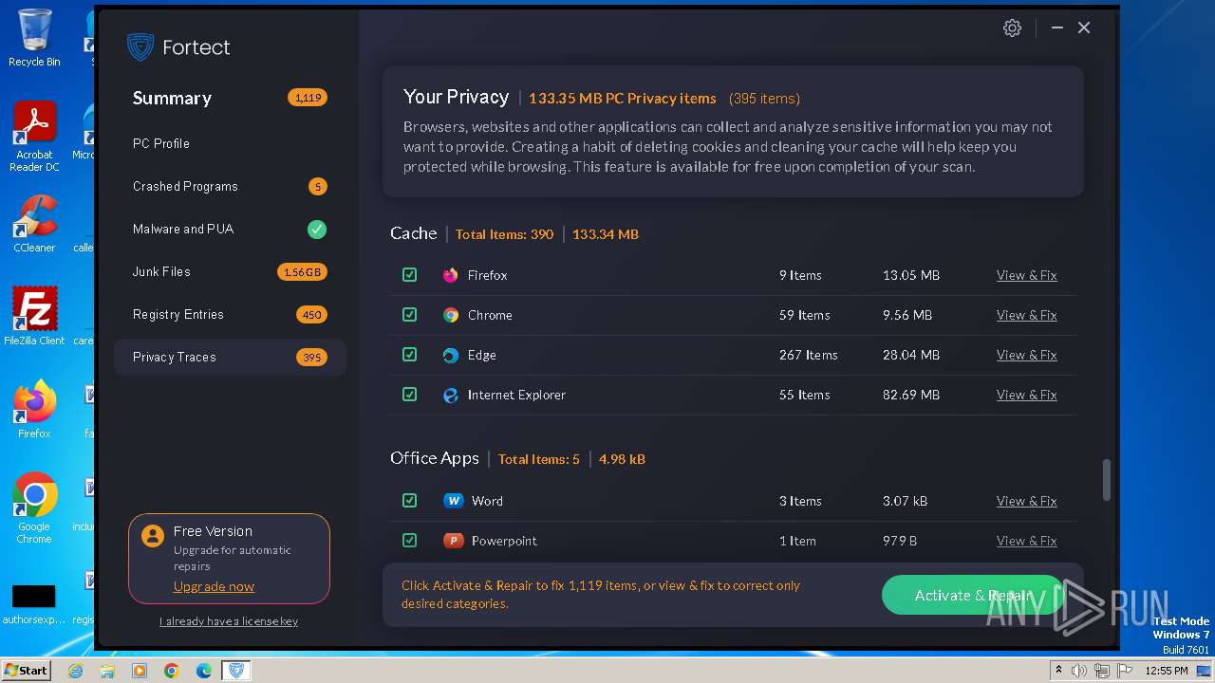Viewport: 1215px width, 683px height.
Task: Click '133.35 MB PC Privacy items' text
Action: pos(623,99)
